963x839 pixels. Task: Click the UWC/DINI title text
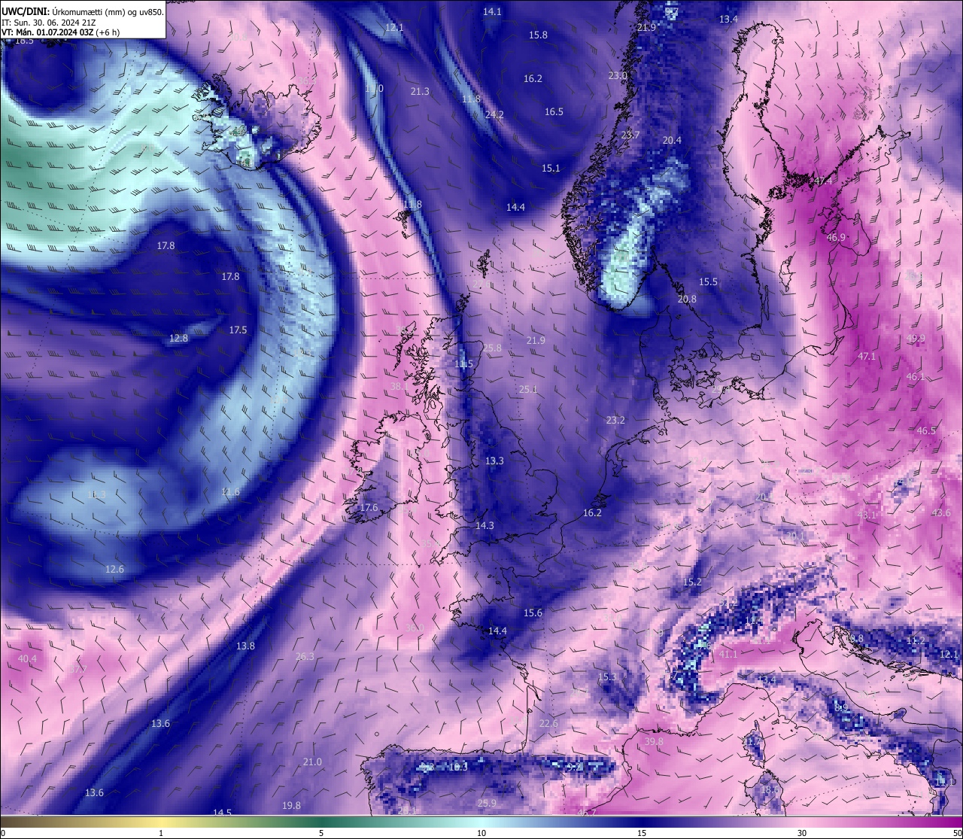pos(25,11)
